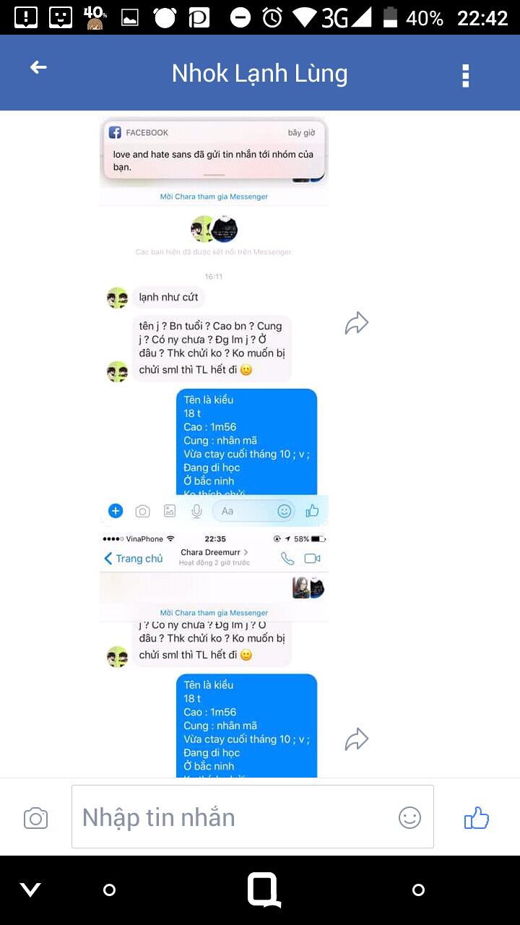
Task: Tap the right circle navigation button
Action: (x=418, y=890)
